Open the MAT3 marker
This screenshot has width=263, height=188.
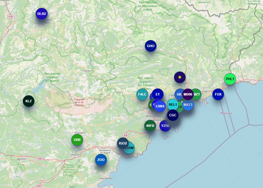(x=188, y=105)
